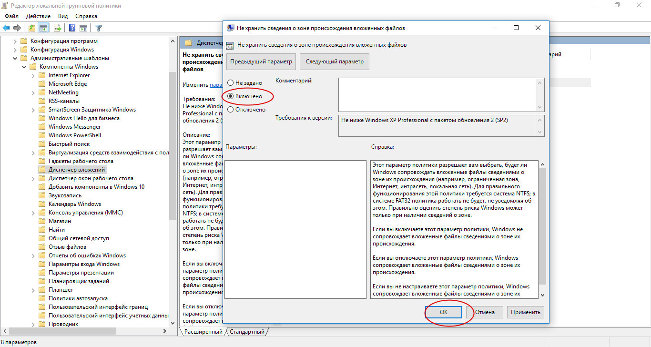Select the Не задано radio button
The width and height of the screenshot is (651, 347).
231,83
